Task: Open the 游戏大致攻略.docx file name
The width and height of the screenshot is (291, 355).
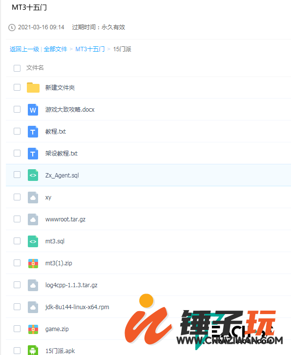Action: coord(70,110)
